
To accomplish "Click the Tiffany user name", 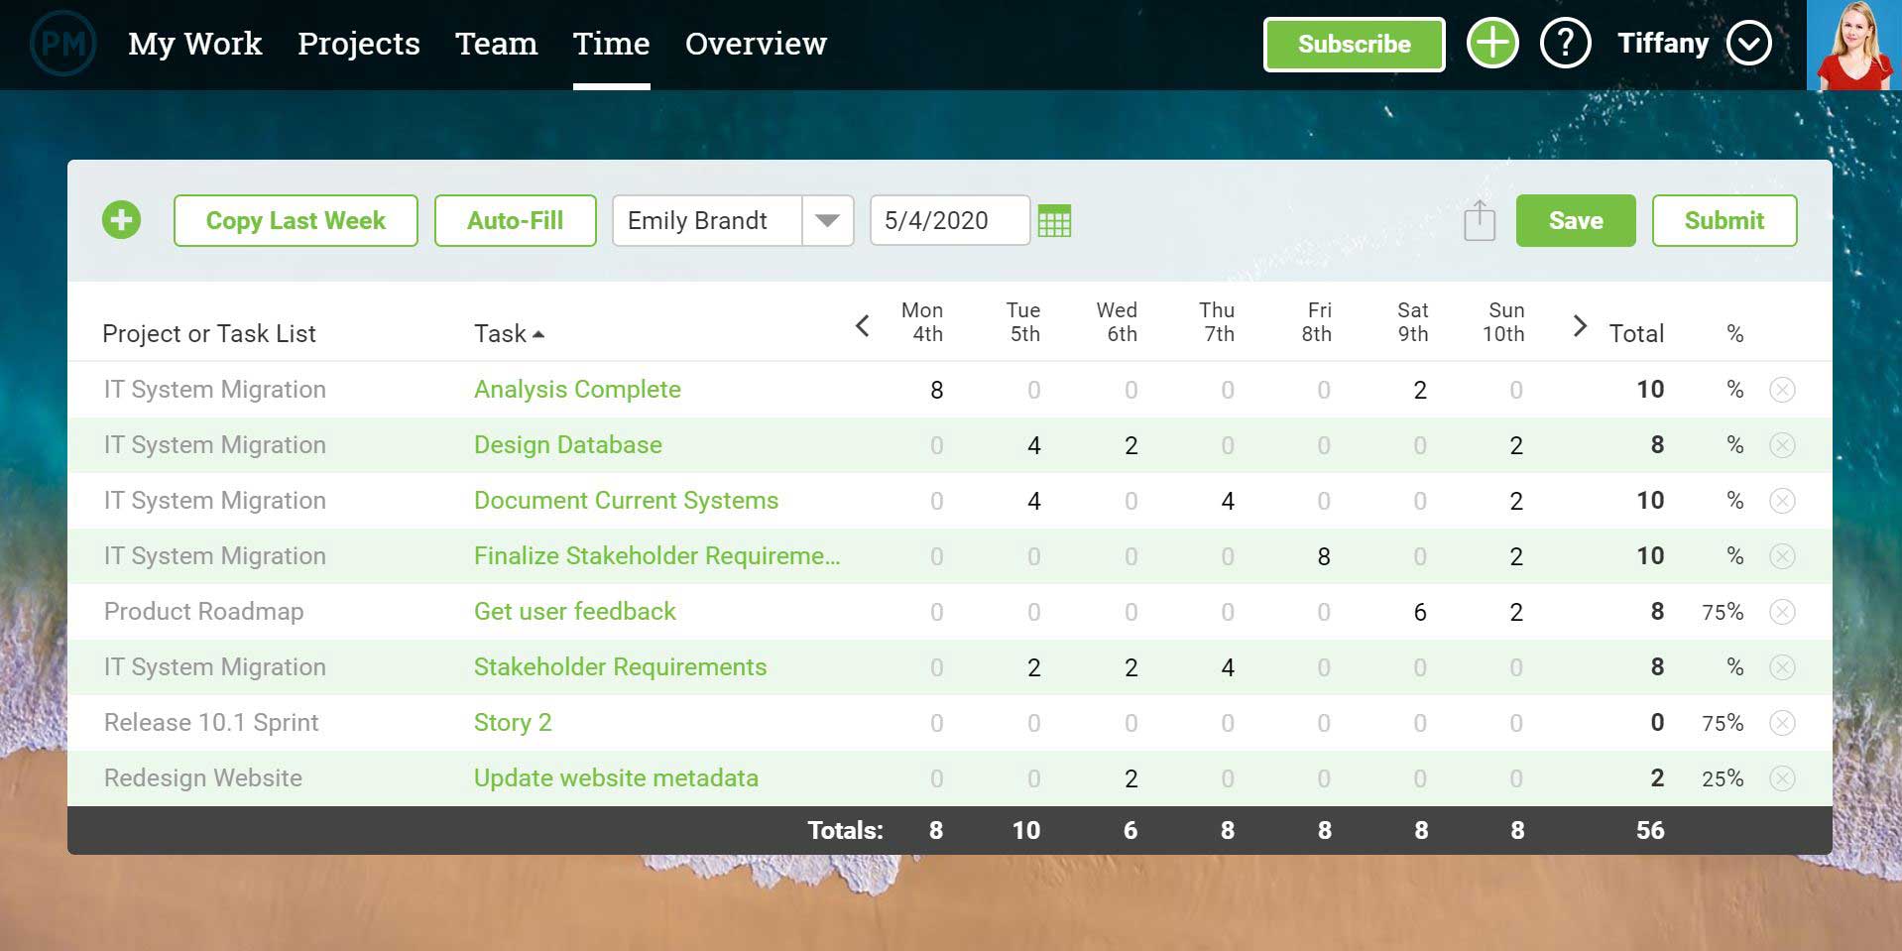I will click(x=1663, y=44).
